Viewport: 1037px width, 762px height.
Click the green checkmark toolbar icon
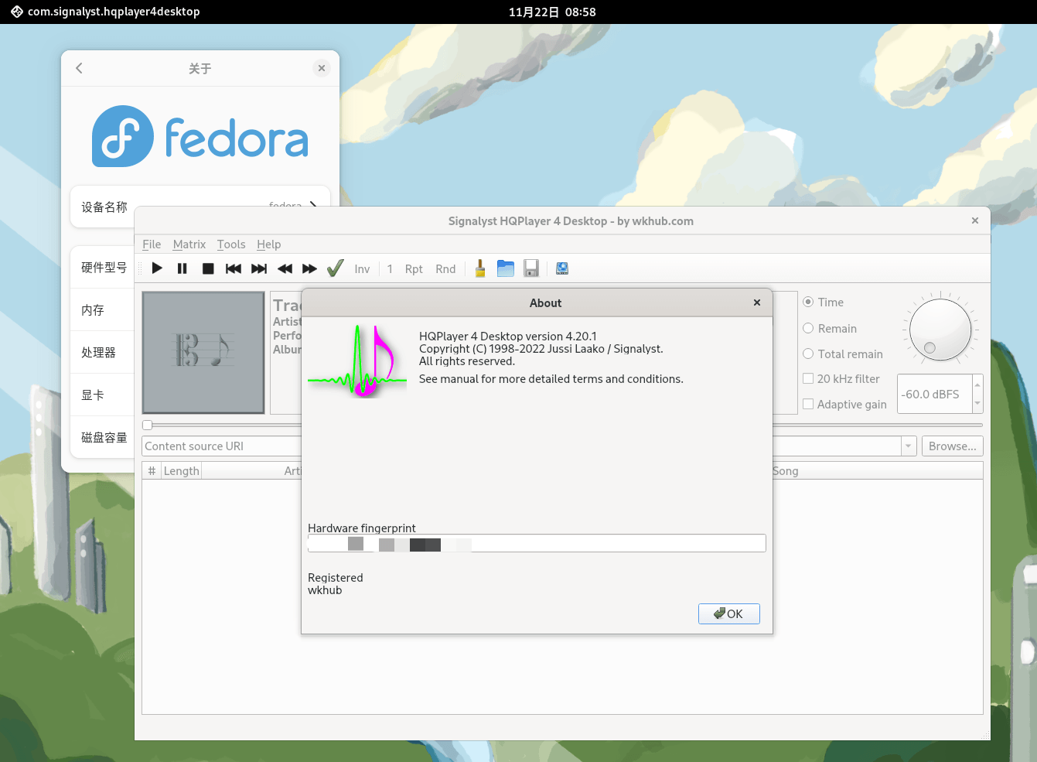[x=336, y=268]
